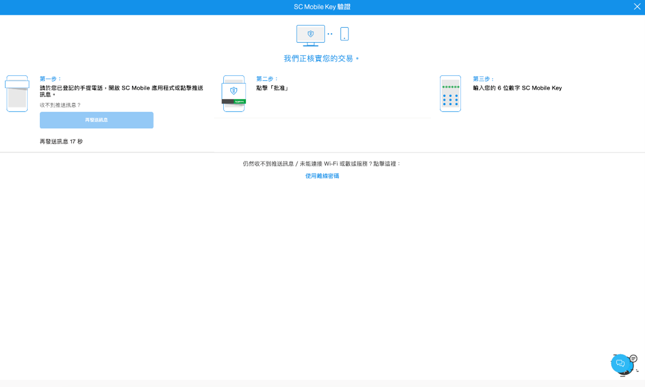The image size is (645, 387).
Task: Click the step two approve screen phone illustration
Action: [x=234, y=93]
